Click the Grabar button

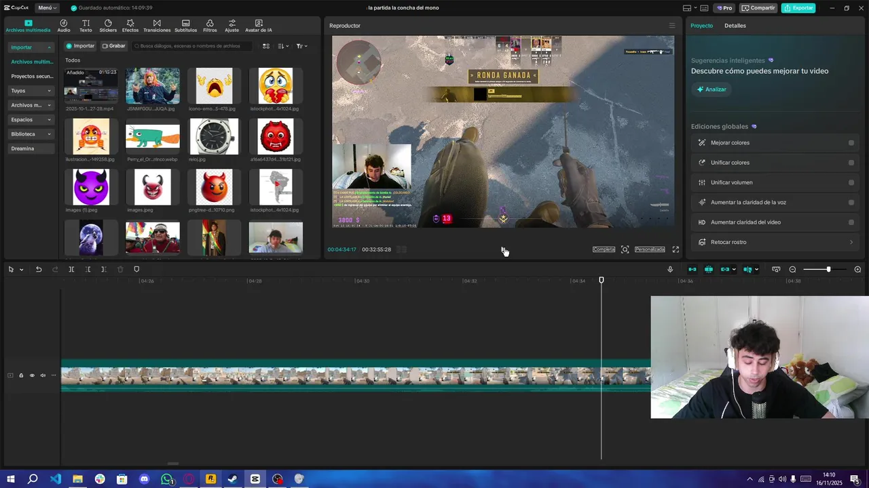[113, 46]
